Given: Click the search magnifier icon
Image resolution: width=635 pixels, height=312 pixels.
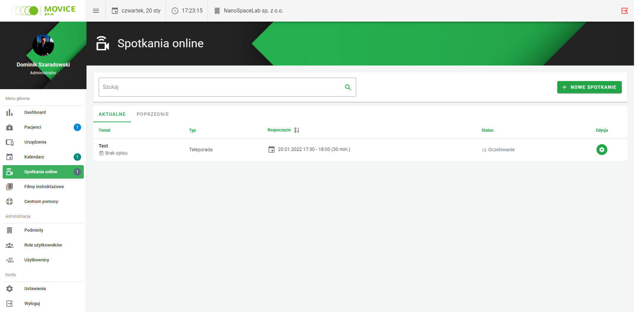Looking at the screenshot, I should click(348, 87).
